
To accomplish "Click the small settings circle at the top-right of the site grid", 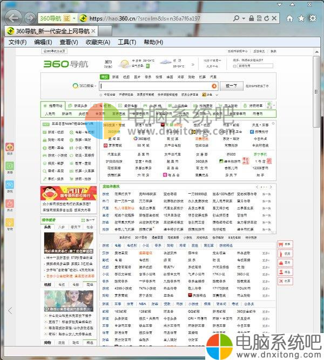I will coord(273,124).
